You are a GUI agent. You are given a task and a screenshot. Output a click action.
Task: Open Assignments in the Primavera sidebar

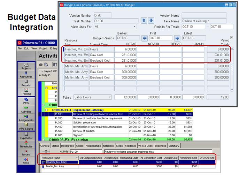(x=26, y=118)
